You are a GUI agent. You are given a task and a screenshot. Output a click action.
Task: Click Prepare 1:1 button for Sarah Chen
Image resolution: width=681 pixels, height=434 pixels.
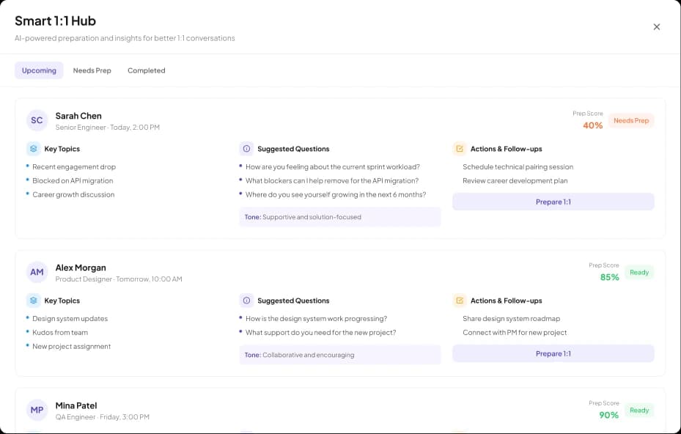click(553, 202)
